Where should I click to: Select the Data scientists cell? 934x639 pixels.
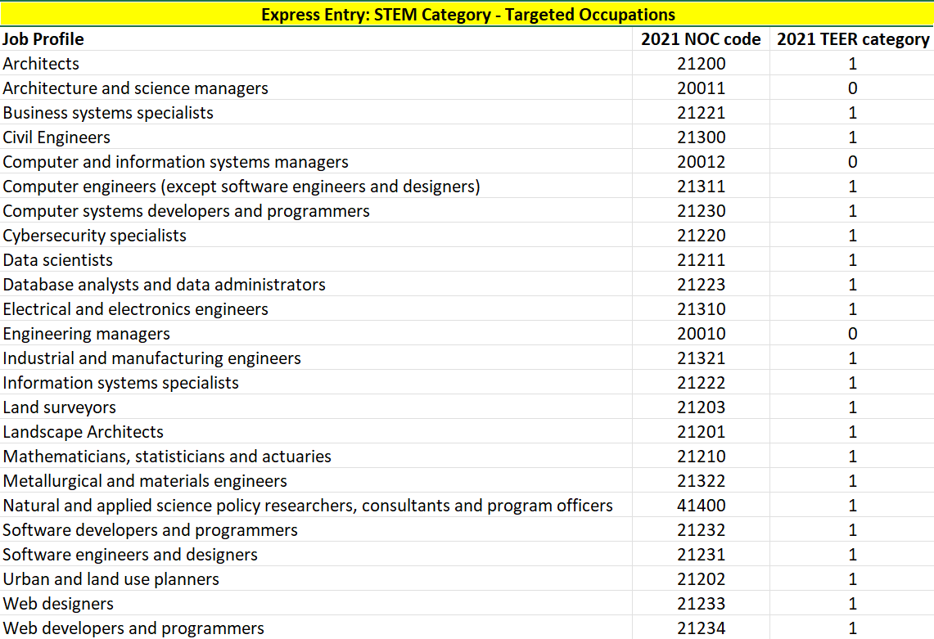58,260
